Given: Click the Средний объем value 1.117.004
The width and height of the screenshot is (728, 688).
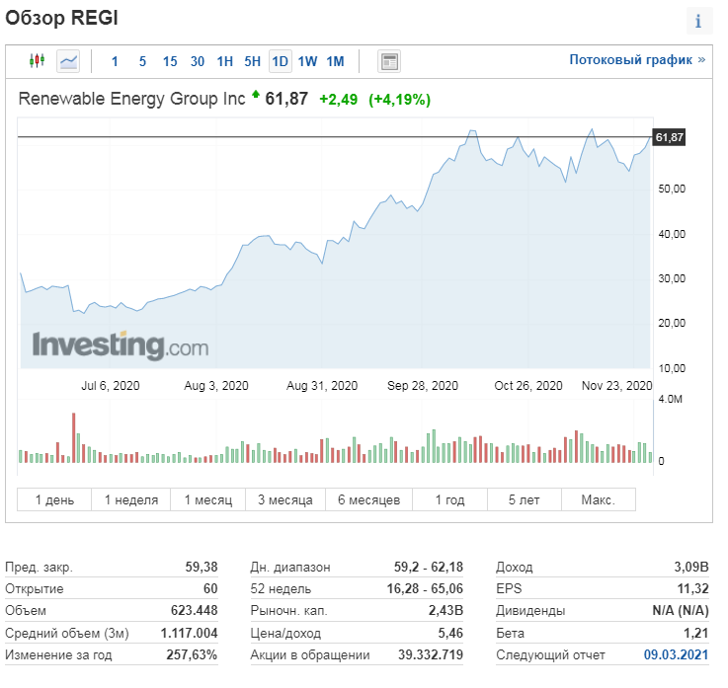Looking at the screenshot, I should tap(189, 633).
